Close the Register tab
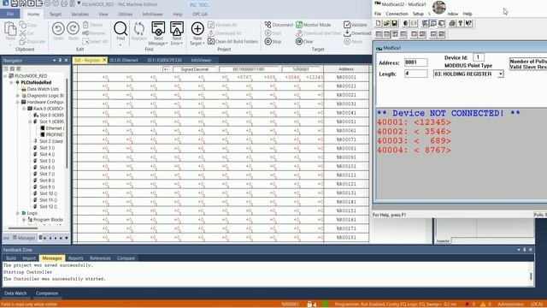Image resolution: width=547 pixels, height=308 pixels. (104, 60)
